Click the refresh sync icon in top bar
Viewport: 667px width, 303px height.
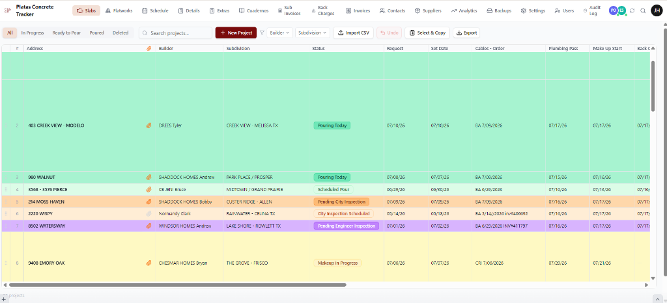point(632,10)
